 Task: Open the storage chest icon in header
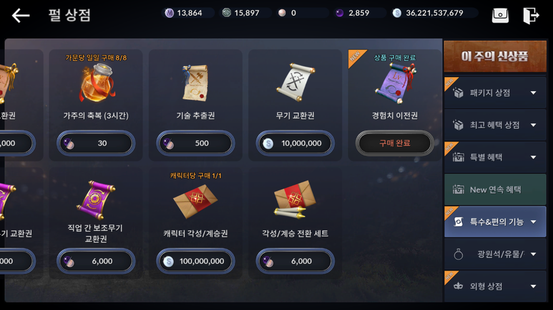tap(500, 16)
